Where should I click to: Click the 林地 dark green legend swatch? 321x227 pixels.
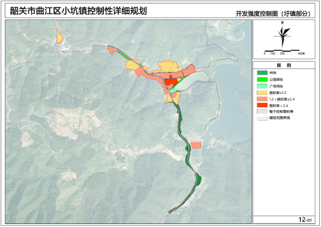tap(262, 72)
